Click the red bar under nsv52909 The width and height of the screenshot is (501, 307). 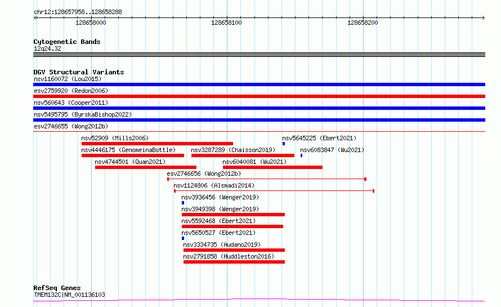(x=157, y=144)
